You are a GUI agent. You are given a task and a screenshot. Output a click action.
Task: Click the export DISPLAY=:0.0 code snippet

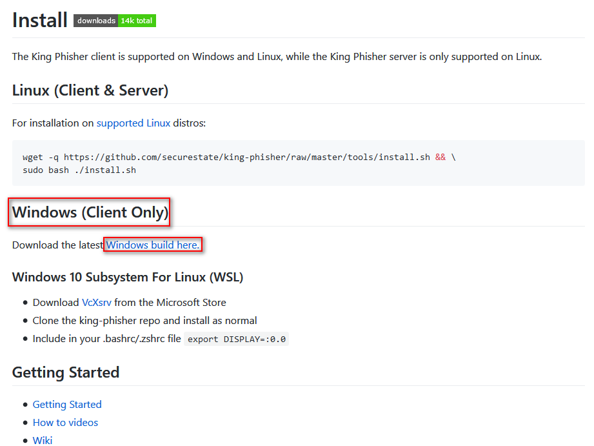click(x=237, y=339)
